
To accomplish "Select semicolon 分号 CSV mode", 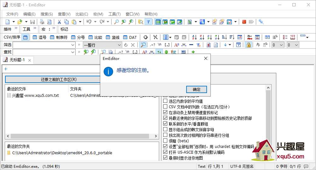I will [78, 37].
